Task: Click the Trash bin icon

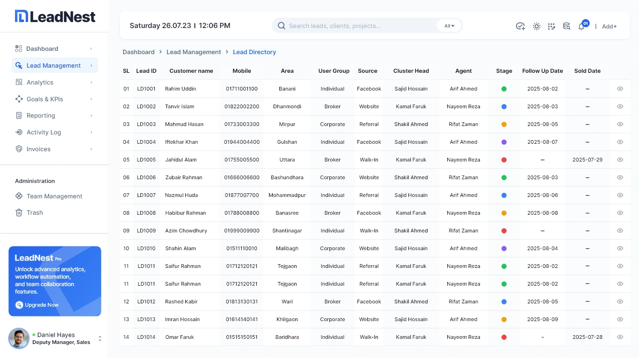Action: 19,212
